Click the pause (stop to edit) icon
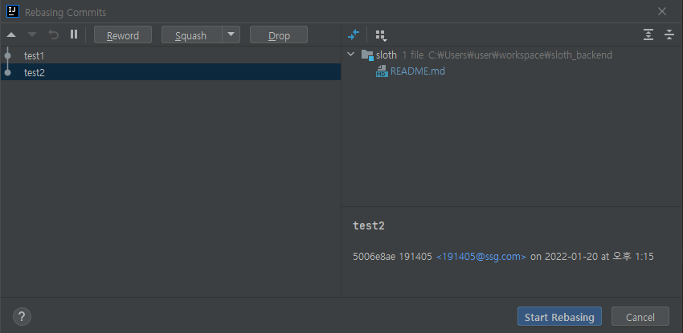 click(74, 35)
